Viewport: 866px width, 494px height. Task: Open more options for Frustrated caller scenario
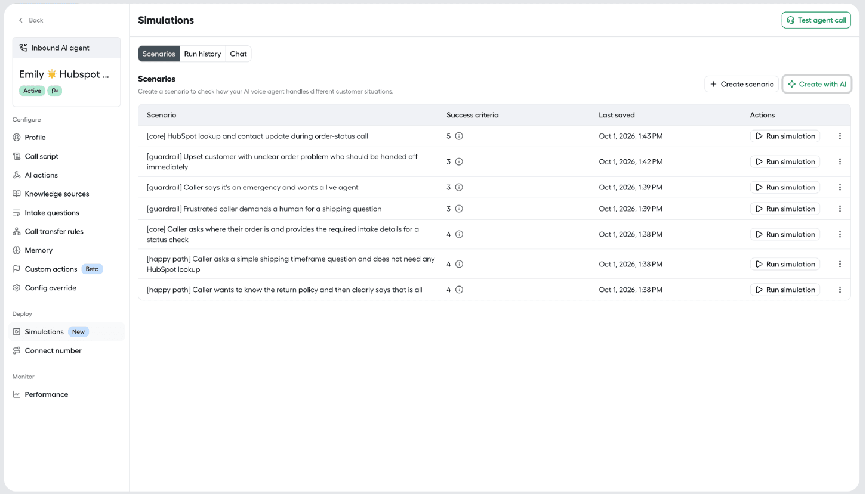840,209
